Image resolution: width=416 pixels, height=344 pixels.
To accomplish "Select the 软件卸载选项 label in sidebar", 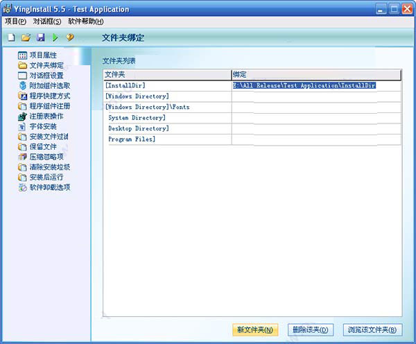I will [x=50, y=187].
